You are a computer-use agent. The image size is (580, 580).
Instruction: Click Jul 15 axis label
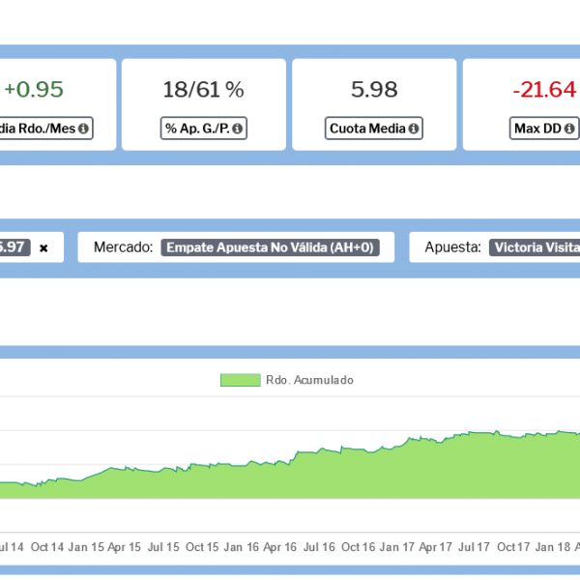[163, 547]
